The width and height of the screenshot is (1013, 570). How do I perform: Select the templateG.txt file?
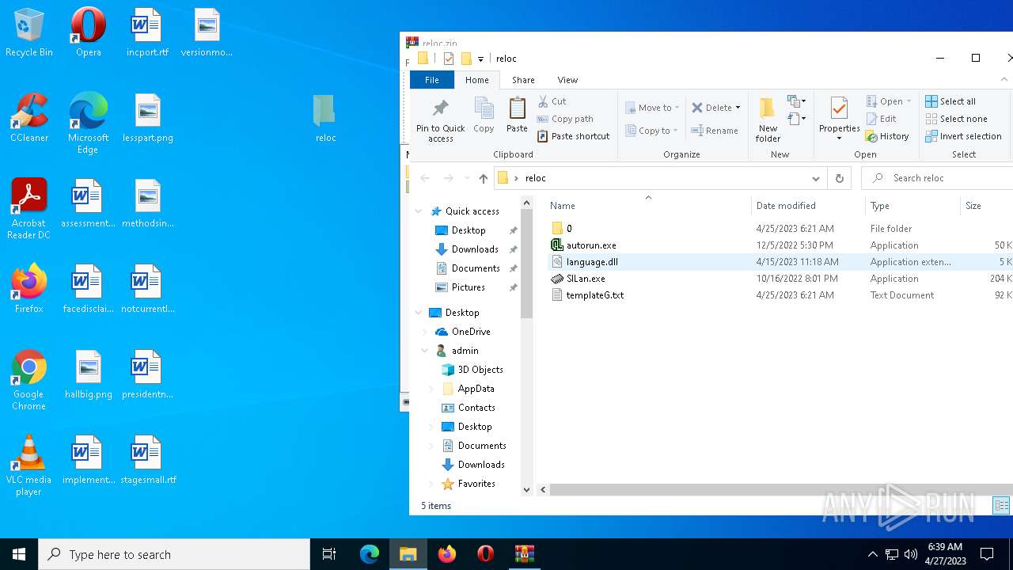pos(595,295)
